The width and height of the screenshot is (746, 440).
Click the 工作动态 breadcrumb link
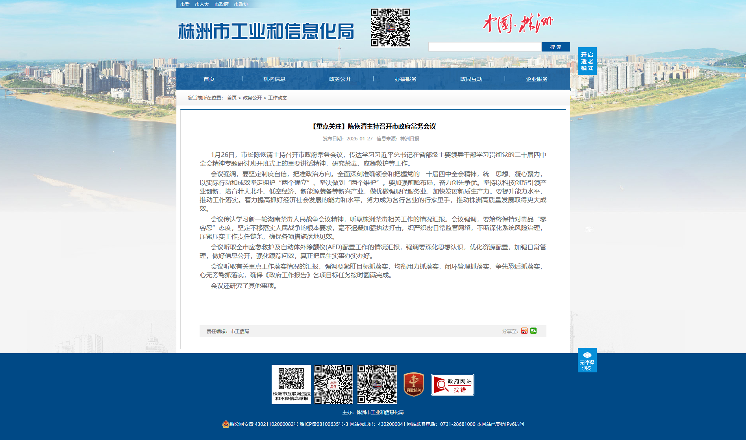278,98
